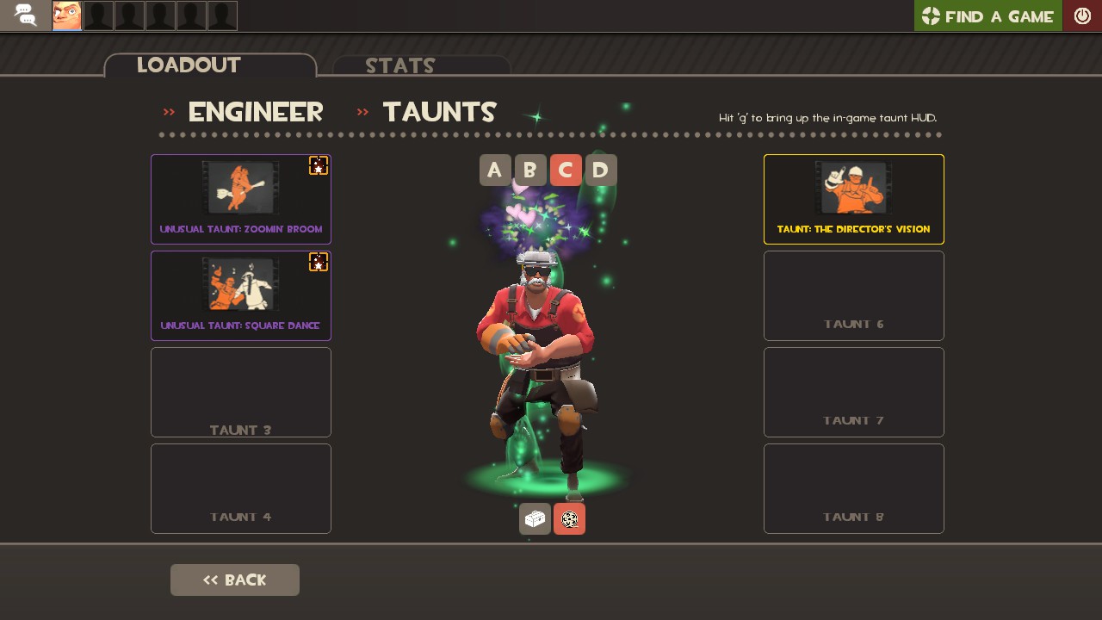Click the player avatar portrait

pyautogui.click(x=67, y=15)
